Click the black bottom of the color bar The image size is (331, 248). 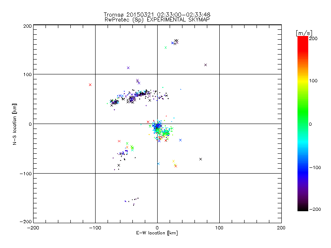click(303, 208)
